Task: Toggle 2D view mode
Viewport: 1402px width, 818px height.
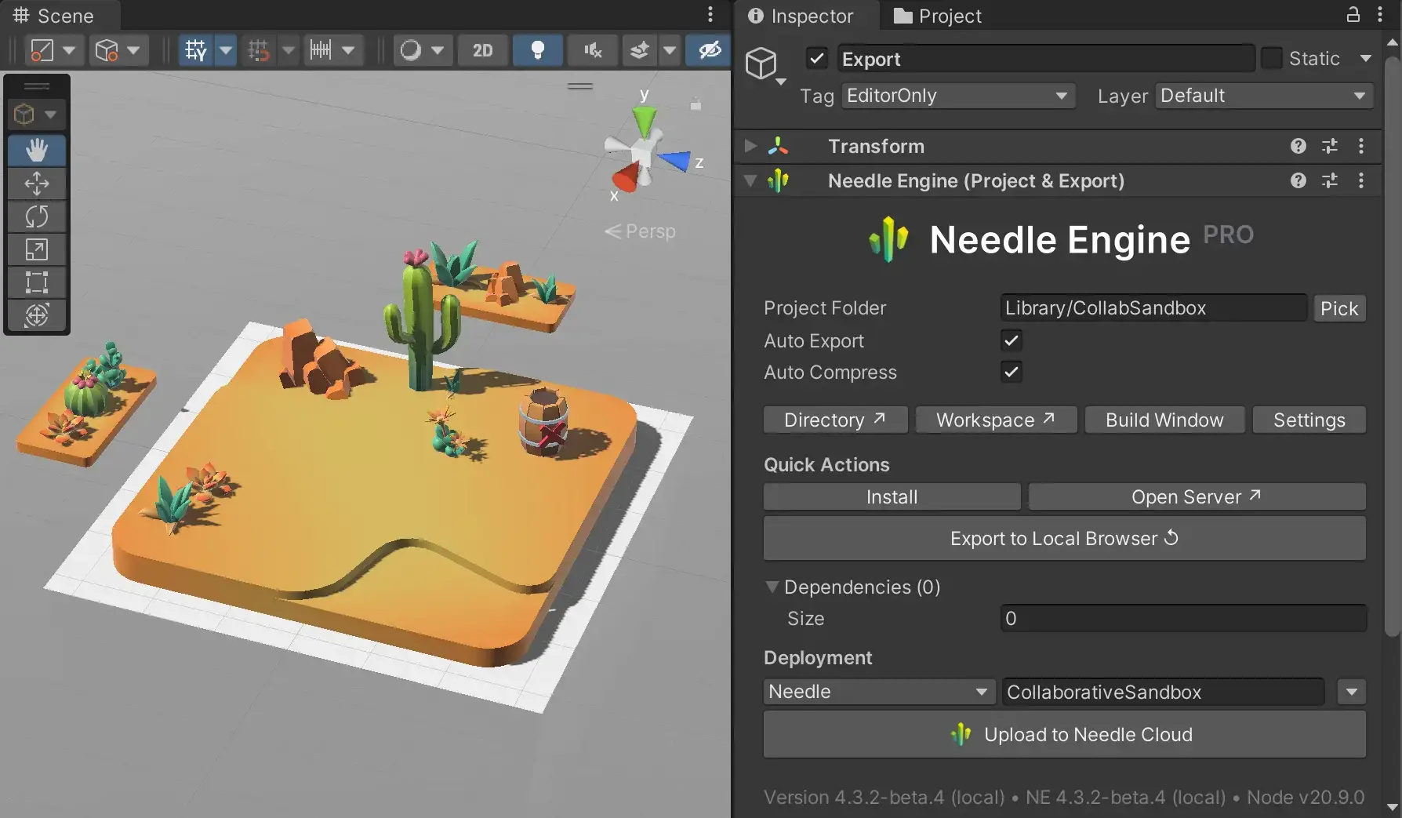Action: (x=483, y=50)
